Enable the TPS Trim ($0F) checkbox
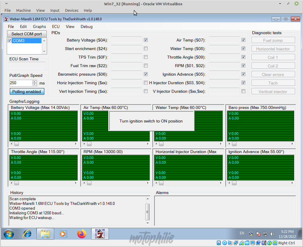This screenshot has width=303, height=247. click(x=146, y=57)
